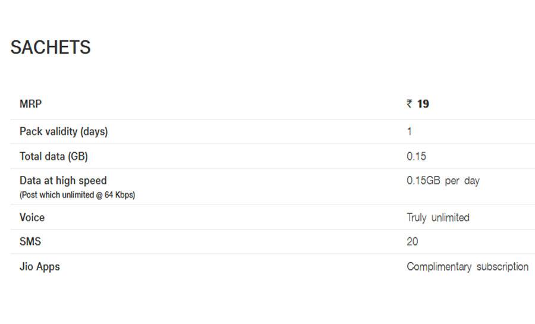Select the total data value 0.15
The width and height of the screenshot is (535, 324).
(416, 156)
